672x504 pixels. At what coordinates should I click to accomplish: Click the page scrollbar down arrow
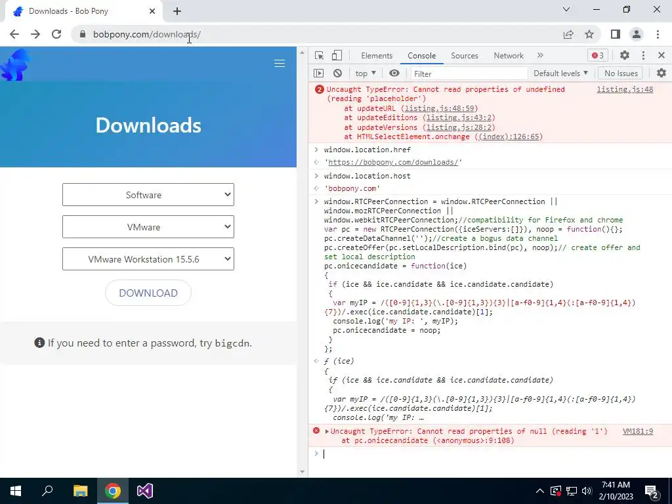click(x=302, y=472)
